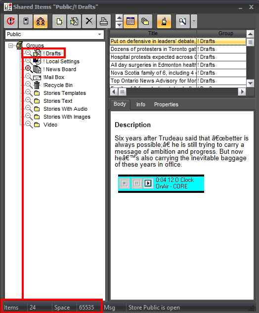The image size is (259, 313).
Task: Select the Stories Templates folder
Action: pyautogui.click(x=65, y=93)
